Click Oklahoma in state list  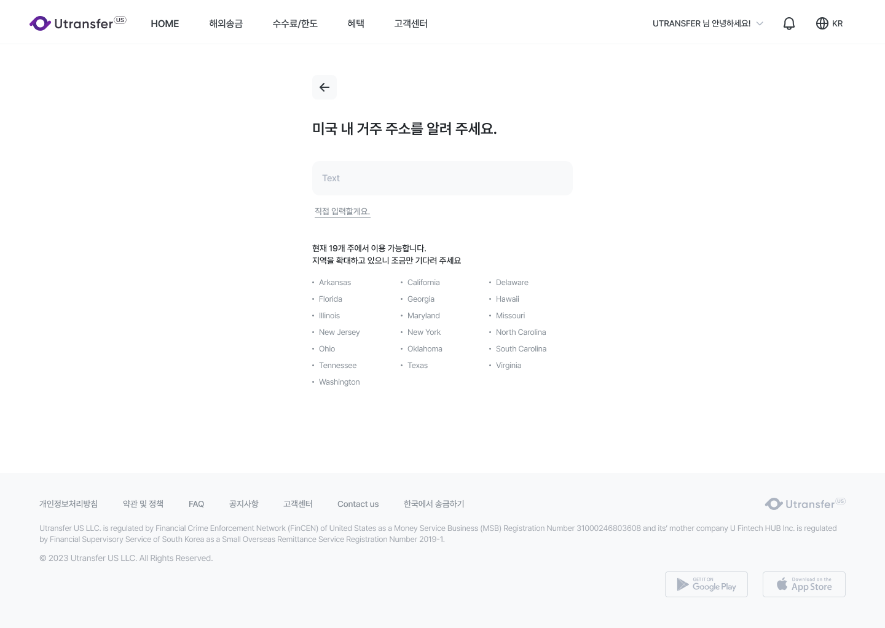point(425,349)
